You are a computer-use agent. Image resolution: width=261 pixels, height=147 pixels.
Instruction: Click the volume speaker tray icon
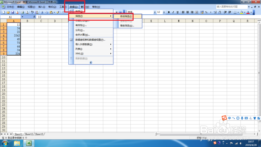click(241, 143)
